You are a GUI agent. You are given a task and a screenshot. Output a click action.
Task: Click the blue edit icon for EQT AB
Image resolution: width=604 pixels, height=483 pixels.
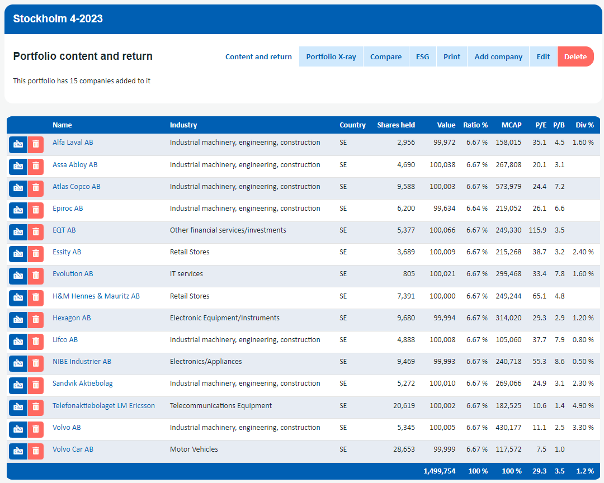[18, 232]
